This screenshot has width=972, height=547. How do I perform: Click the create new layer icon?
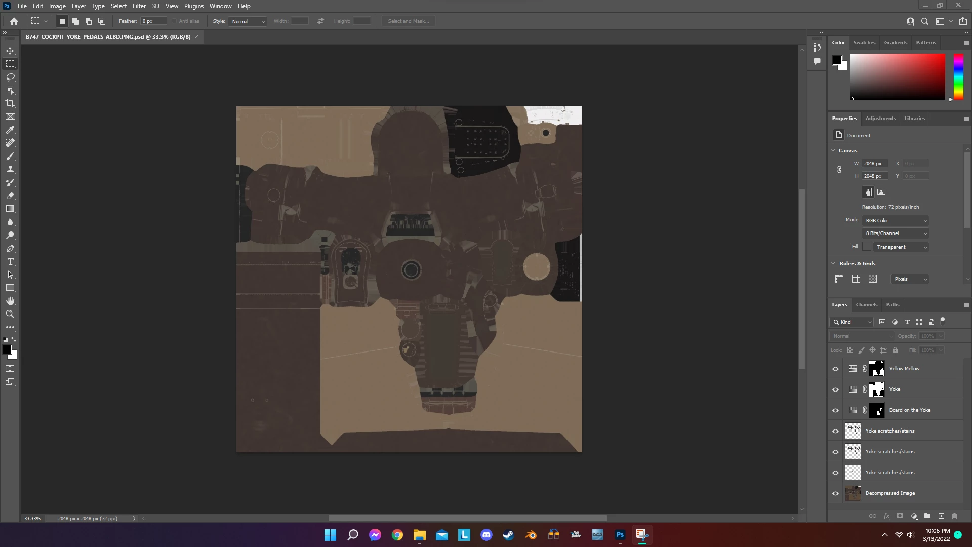coord(941,516)
